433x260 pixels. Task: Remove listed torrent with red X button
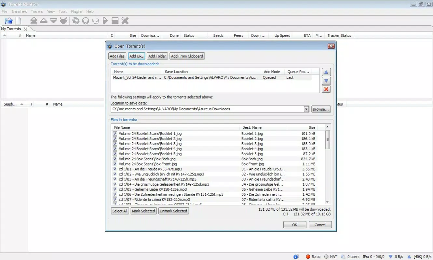[x=326, y=89]
